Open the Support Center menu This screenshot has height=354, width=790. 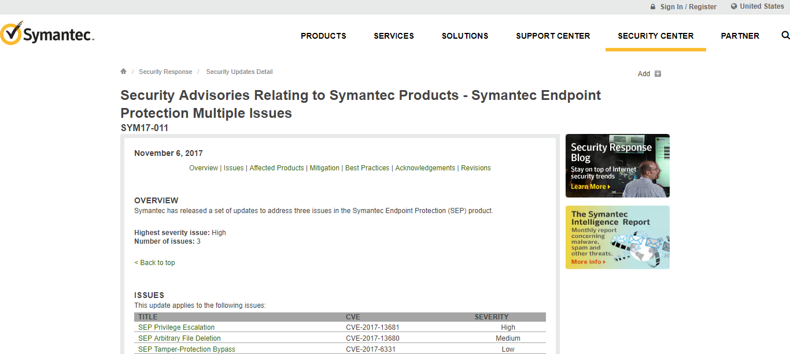click(553, 36)
